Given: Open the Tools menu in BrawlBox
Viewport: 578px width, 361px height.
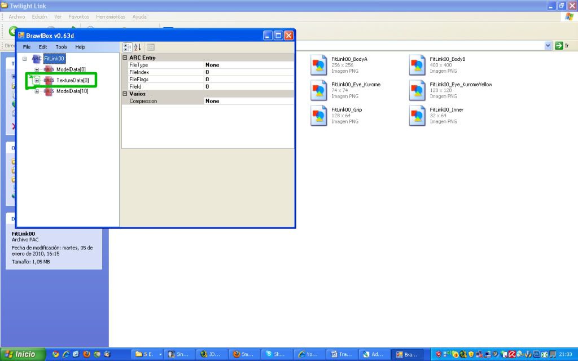Looking at the screenshot, I should pos(61,47).
